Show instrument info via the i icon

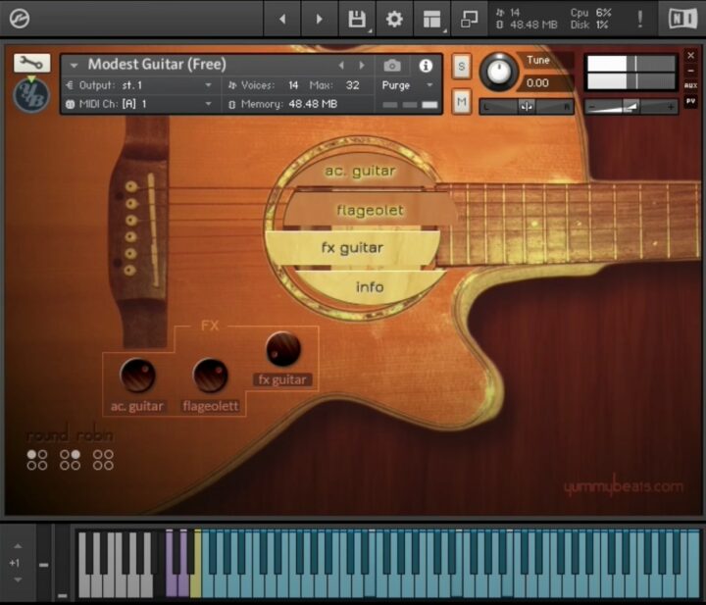pyautogui.click(x=426, y=66)
